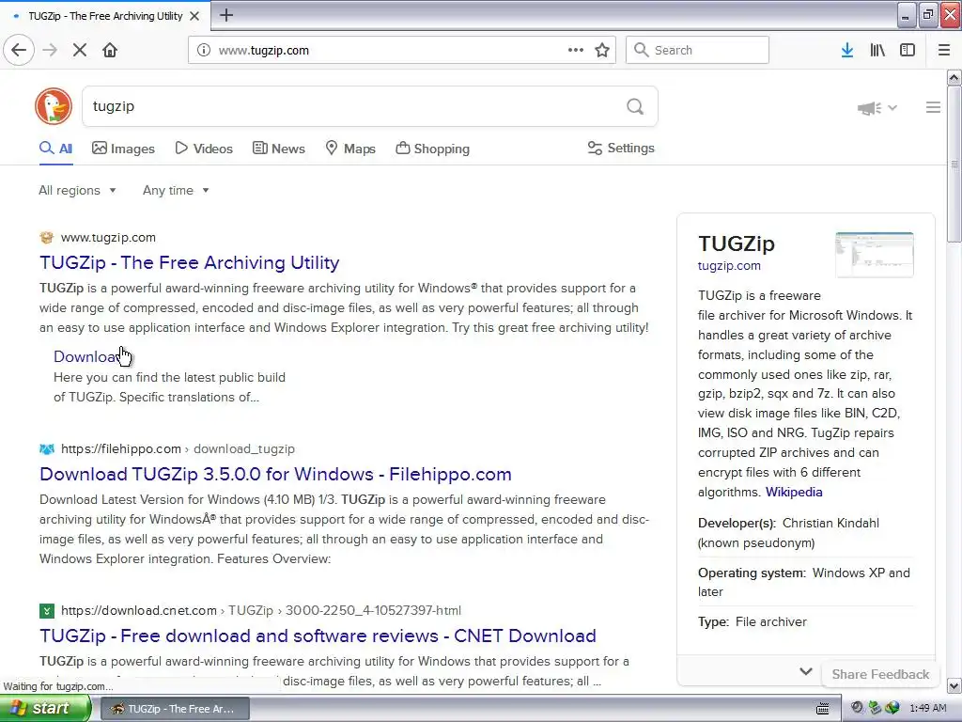Open the CNET Download TUGZip result
This screenshot has height=722, width=962.
[318, 636]
